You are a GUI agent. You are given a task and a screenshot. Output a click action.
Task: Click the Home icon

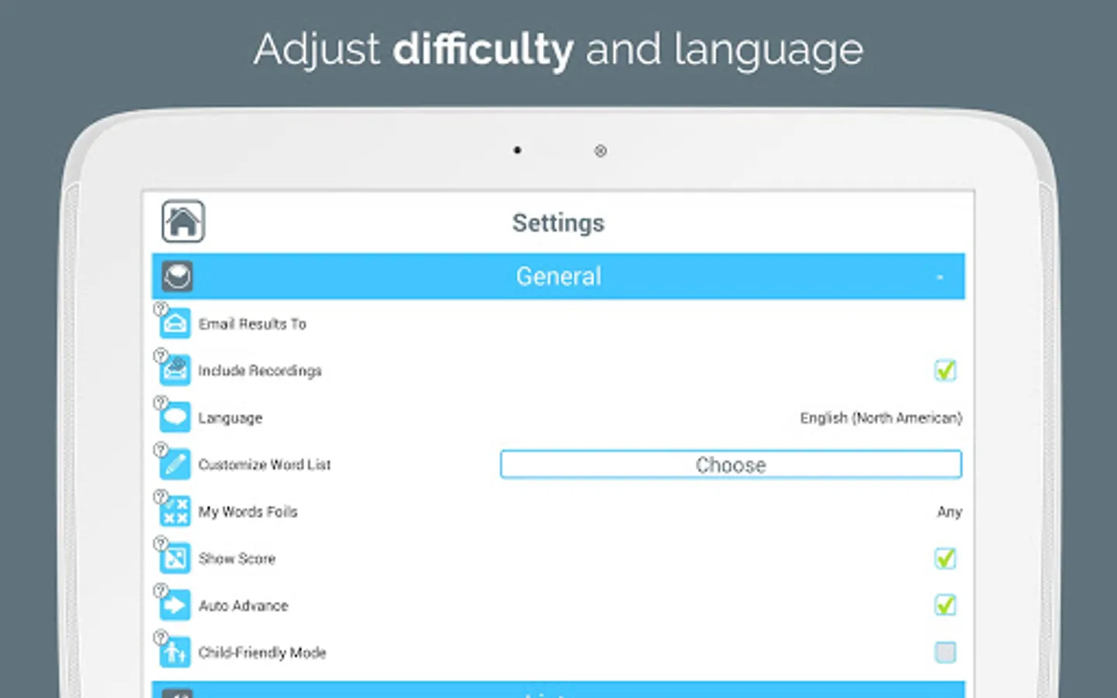pos(182,221)
